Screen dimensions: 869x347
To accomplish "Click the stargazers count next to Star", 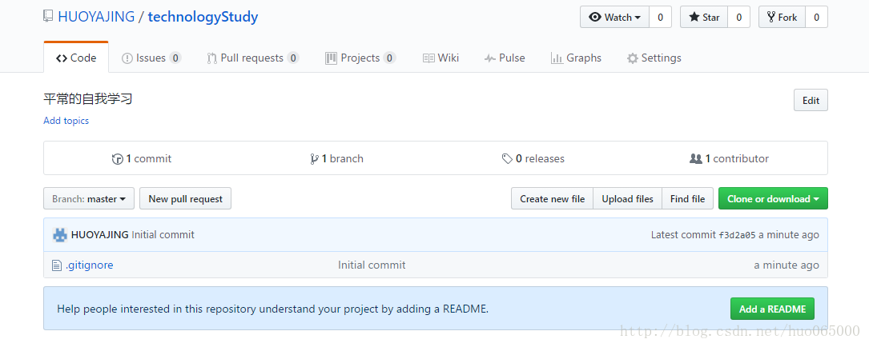I will pyautogui.click(x=738, y=17).
